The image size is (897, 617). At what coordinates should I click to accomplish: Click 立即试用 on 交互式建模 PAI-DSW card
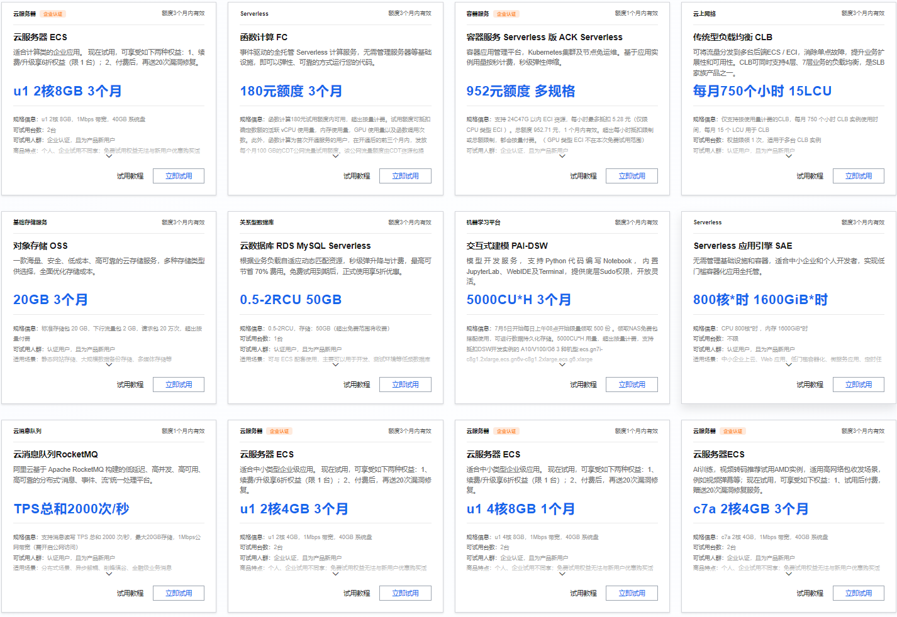point(632,385)
